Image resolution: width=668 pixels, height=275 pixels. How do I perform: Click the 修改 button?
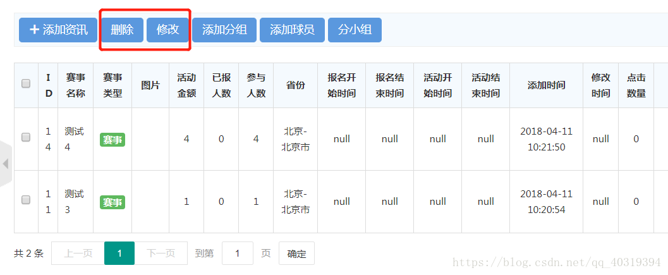(167, 30)
